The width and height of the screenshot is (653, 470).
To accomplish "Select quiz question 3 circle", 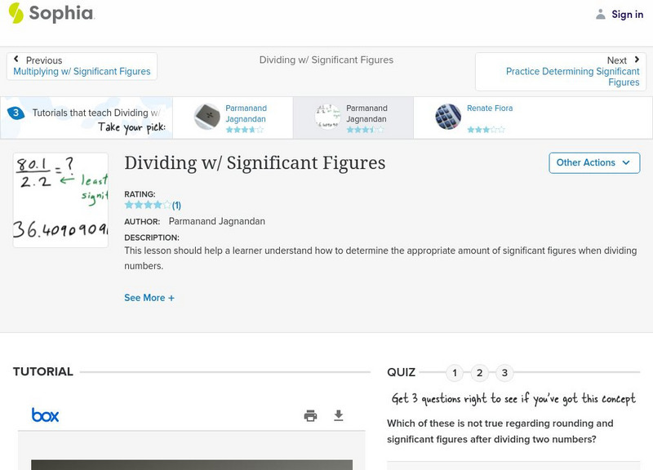I will coord(504,372).
